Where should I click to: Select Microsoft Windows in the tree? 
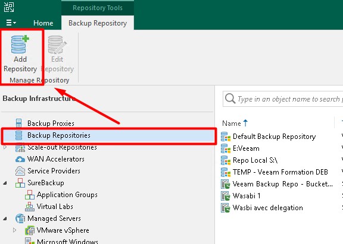[x=67, y=241]
